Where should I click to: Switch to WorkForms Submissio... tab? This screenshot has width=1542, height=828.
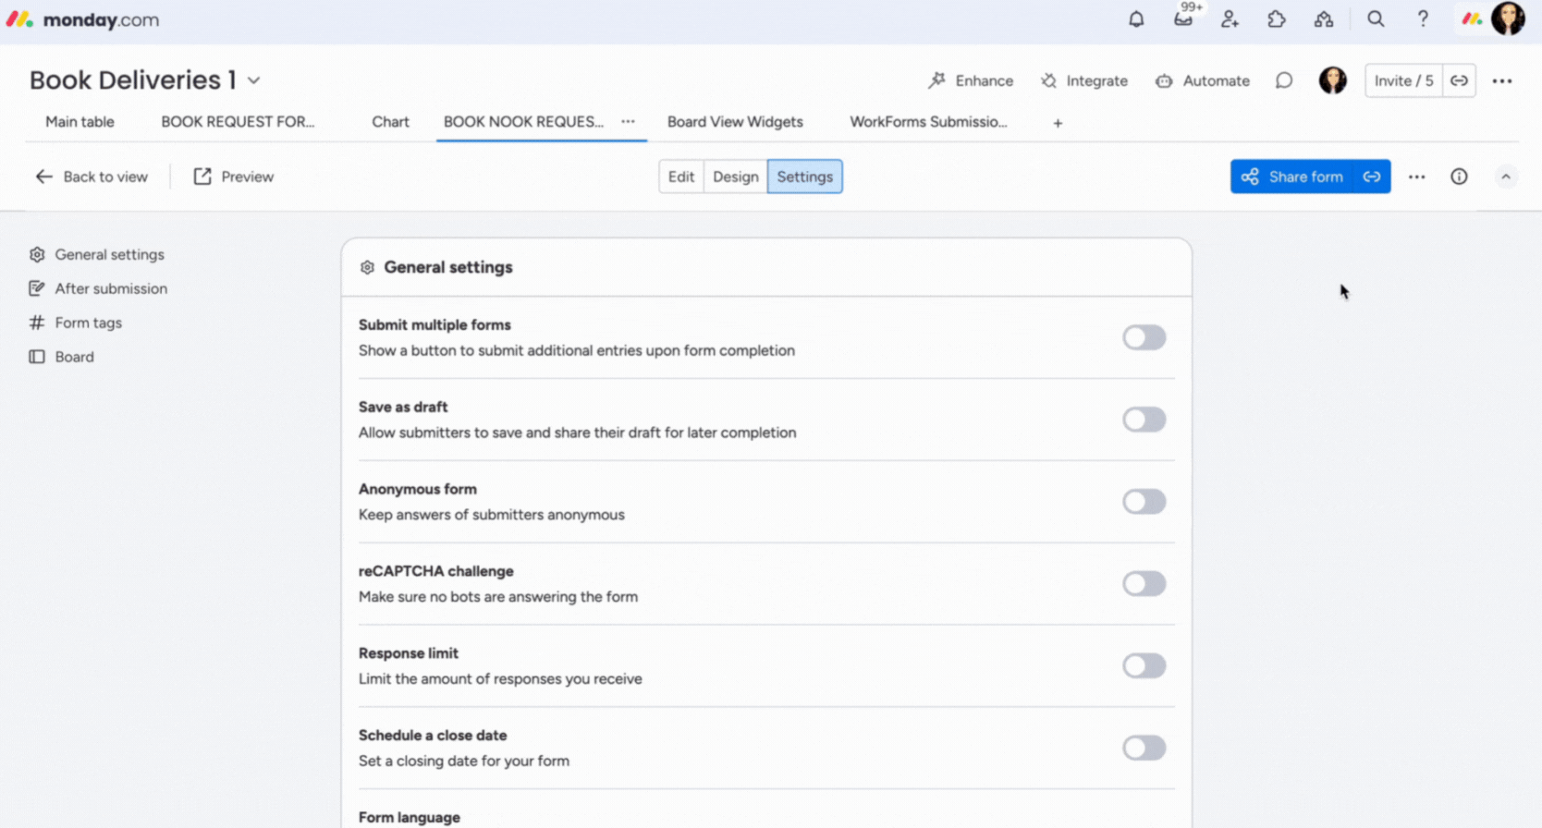pos(928,122)
